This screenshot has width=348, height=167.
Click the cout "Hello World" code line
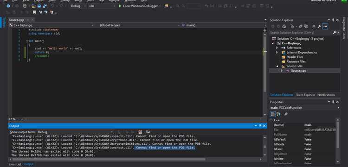(58, 49)
